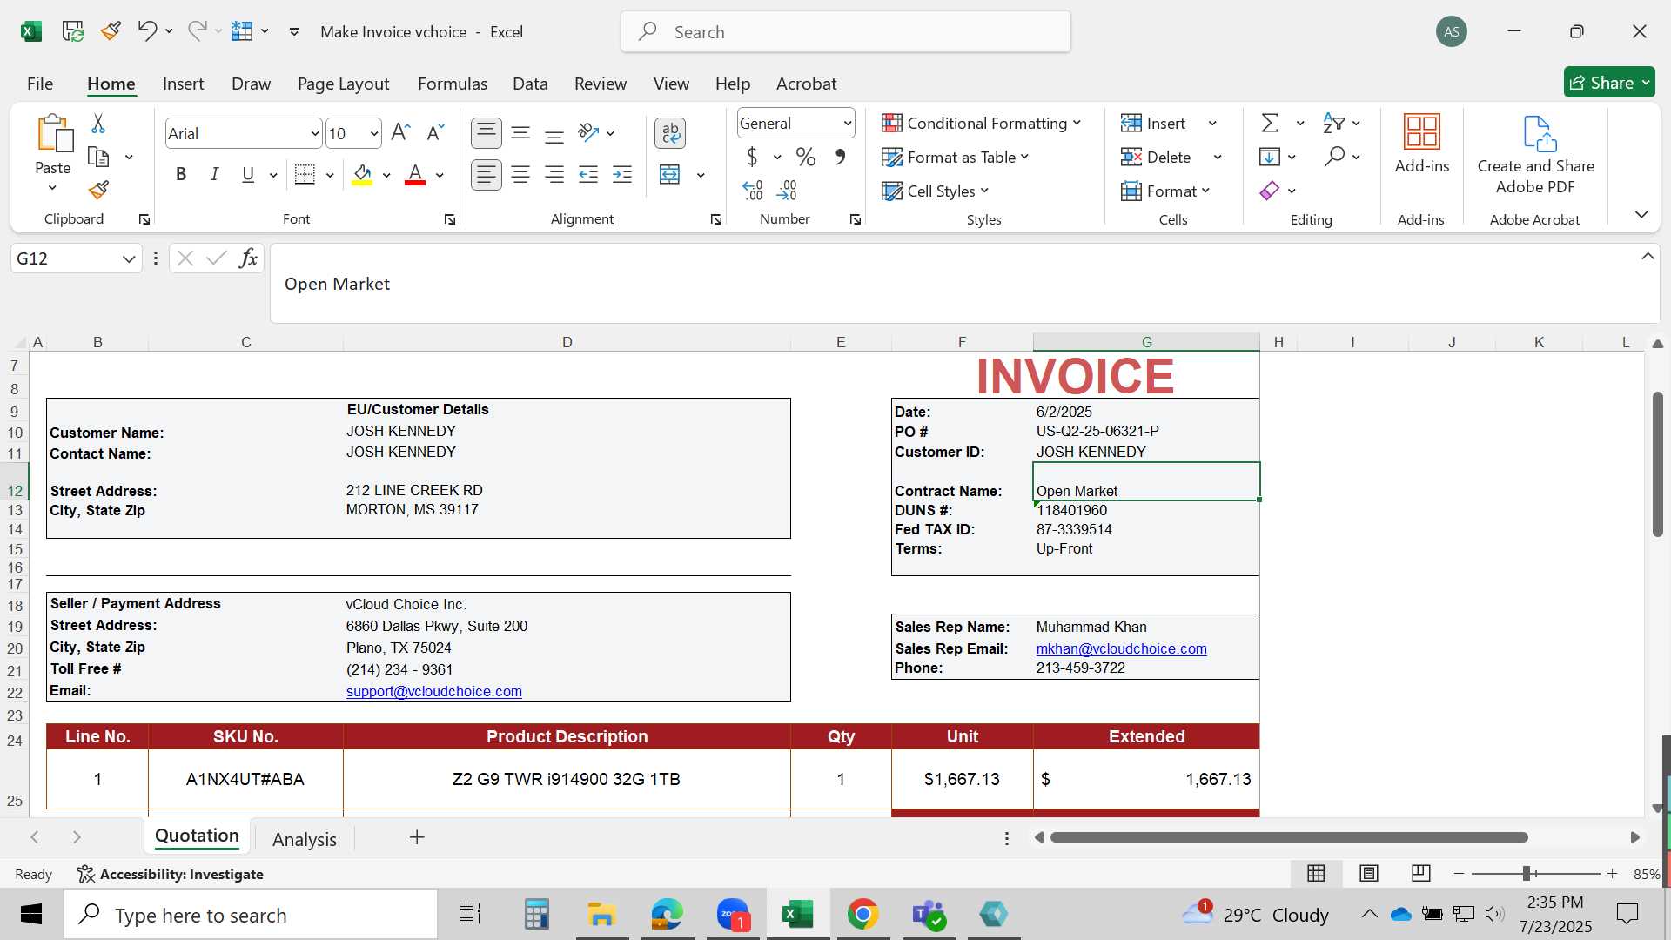
Task: Click the Percent Style icon
Action: [x=806, y=158]
